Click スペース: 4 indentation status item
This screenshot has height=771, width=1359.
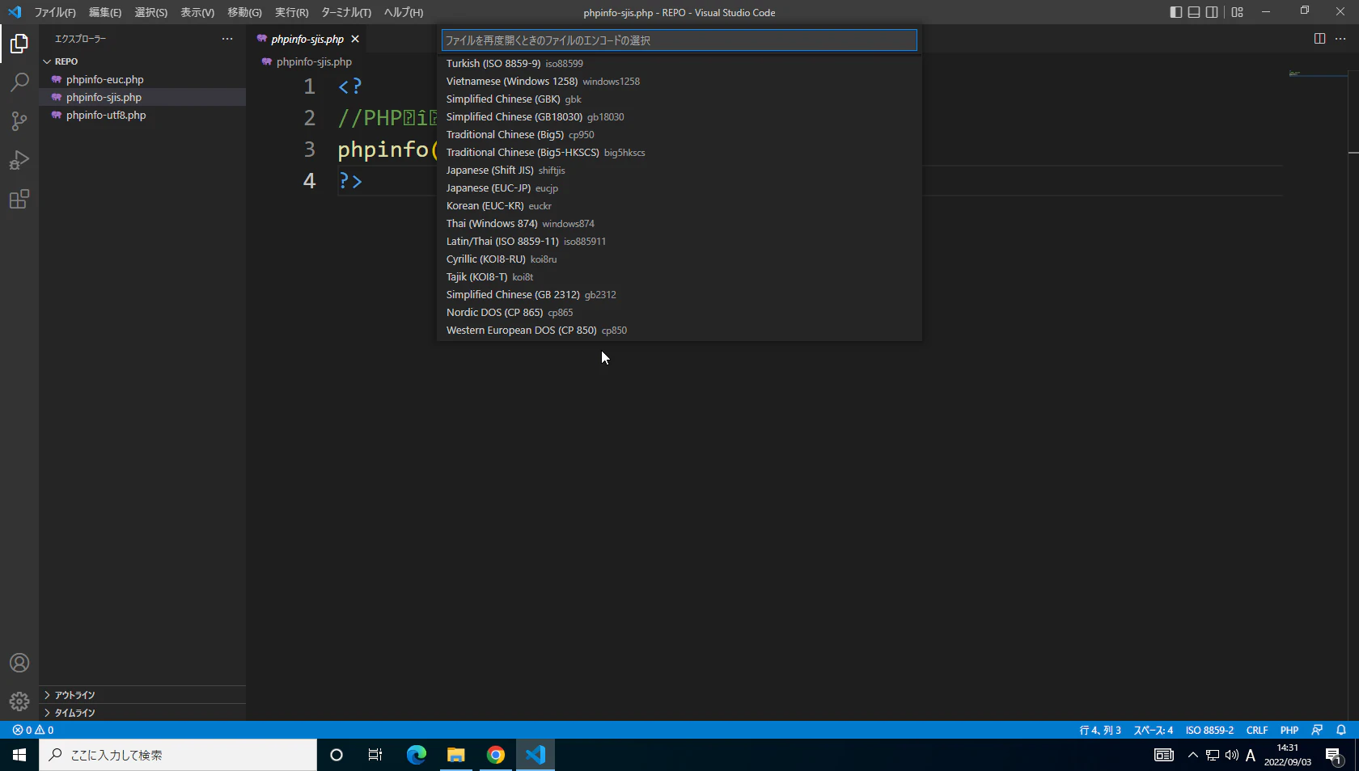[1153, 730]
